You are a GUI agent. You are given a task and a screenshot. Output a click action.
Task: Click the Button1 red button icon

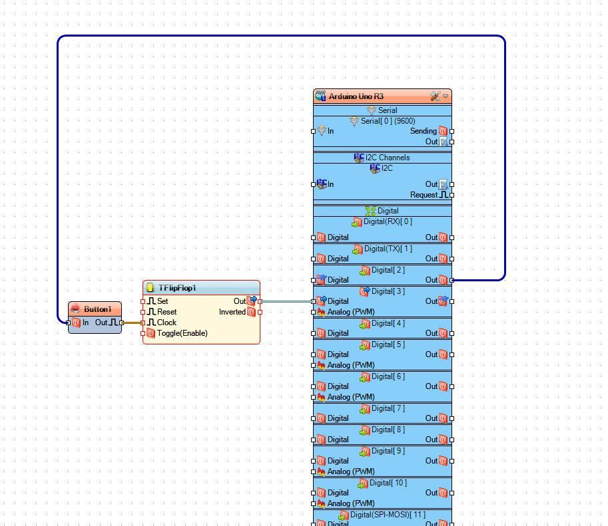tap(76, 309)
